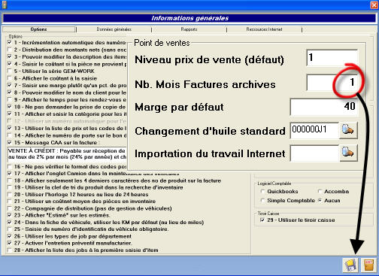The width and height of the screenshot is (379, 276).
Task: Toggle option 24 utiliser les KM par défaut
Action: [x=10, y=223]
